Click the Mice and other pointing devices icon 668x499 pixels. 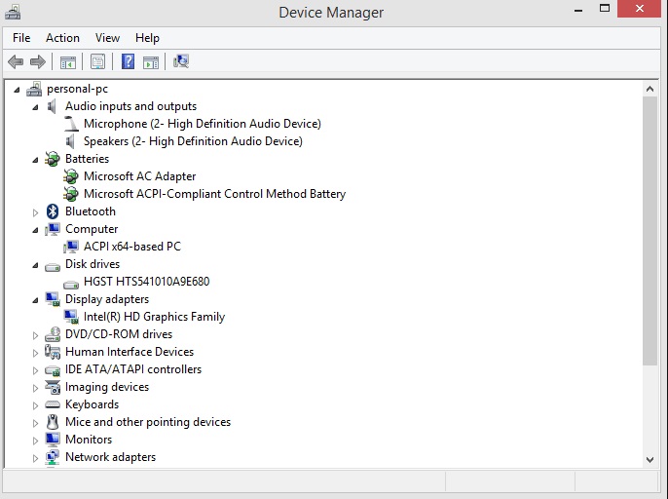point(53,422)
